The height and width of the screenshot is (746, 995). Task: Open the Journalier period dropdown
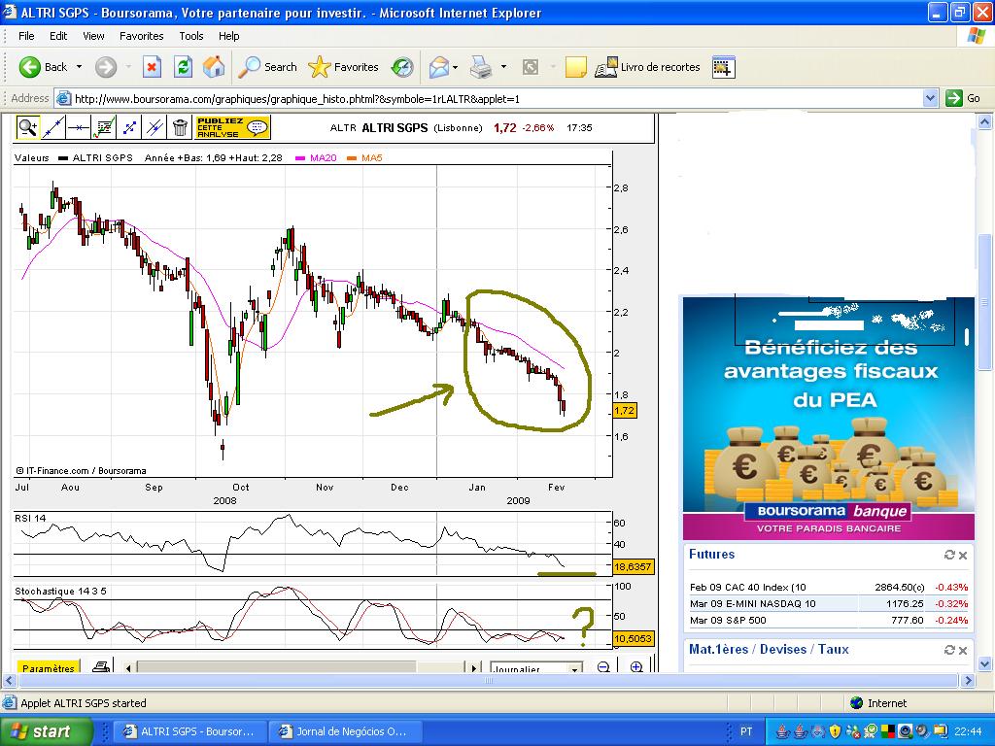[x=536, y=668]
